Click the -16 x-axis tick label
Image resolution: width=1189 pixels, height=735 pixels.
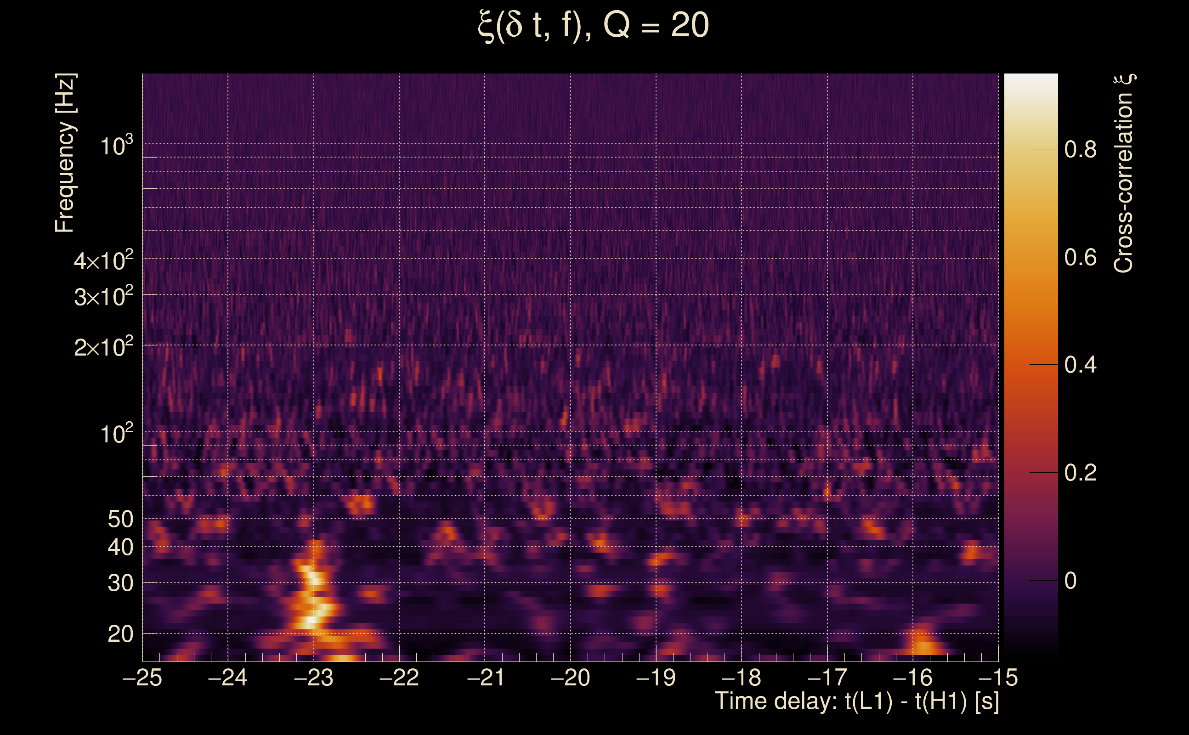(x=912, y=678)
